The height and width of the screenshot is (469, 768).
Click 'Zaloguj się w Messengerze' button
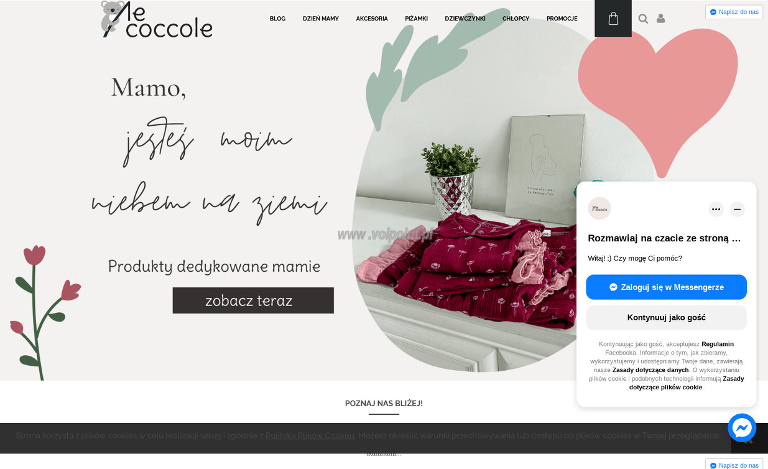666,287
